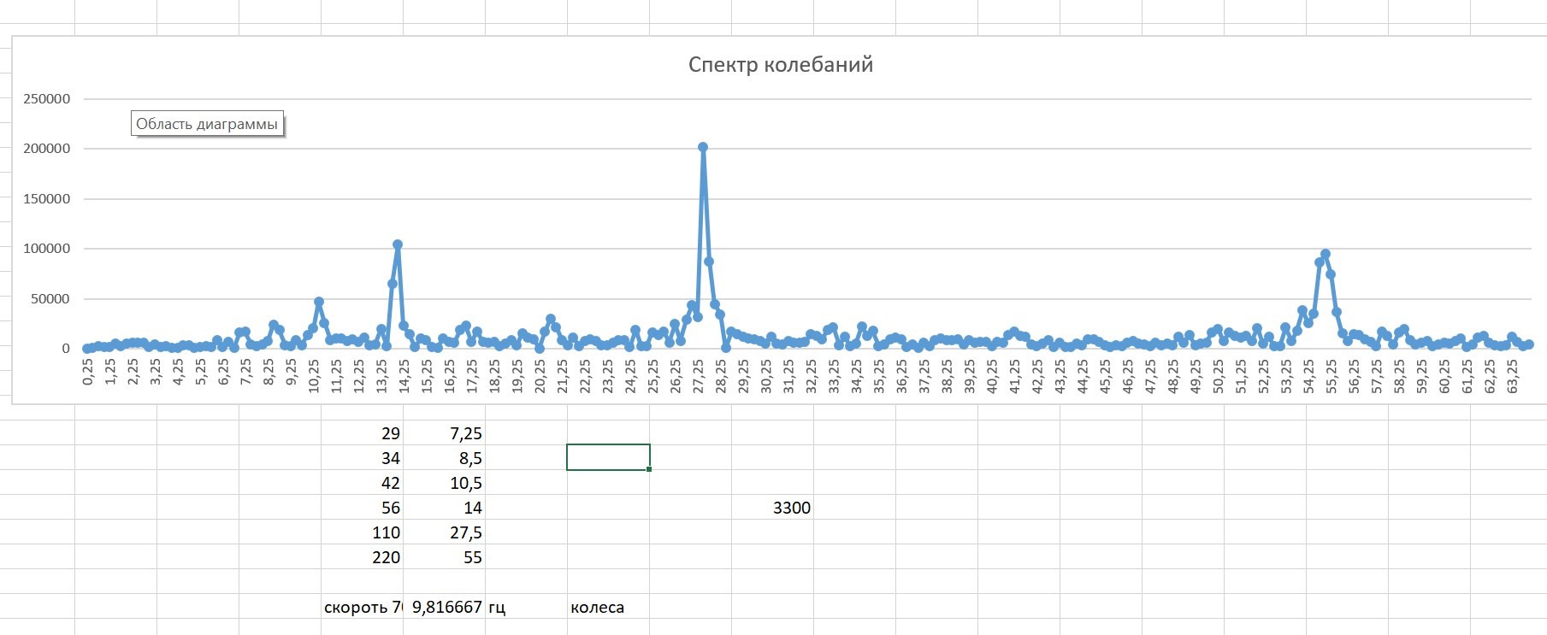The height and width of the screenshot is (635, 1547).
Task: Select the tallest spectrum peak data point
Action: (703, 147)
